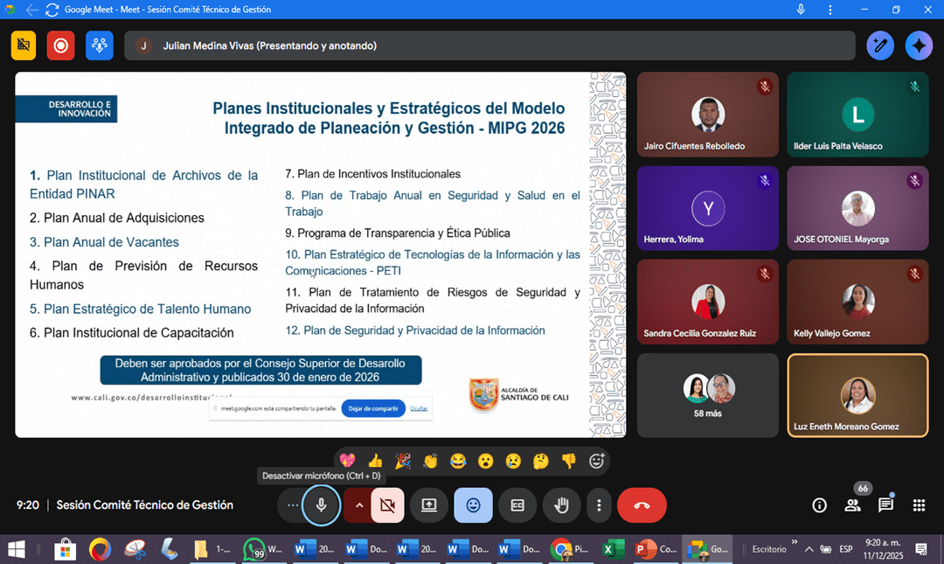Show the participants list panel
This screenshot has height=564, width=944.
[852, 505]
